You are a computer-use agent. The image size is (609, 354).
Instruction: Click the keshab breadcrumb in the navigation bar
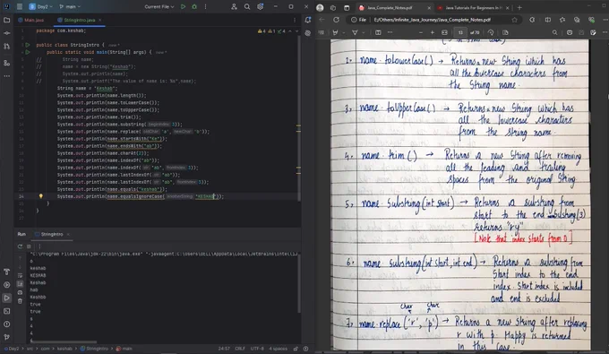point(64,349)
